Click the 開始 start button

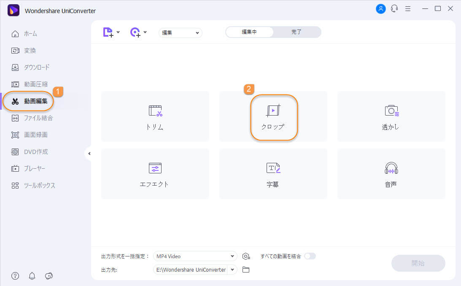click(418, 263)
